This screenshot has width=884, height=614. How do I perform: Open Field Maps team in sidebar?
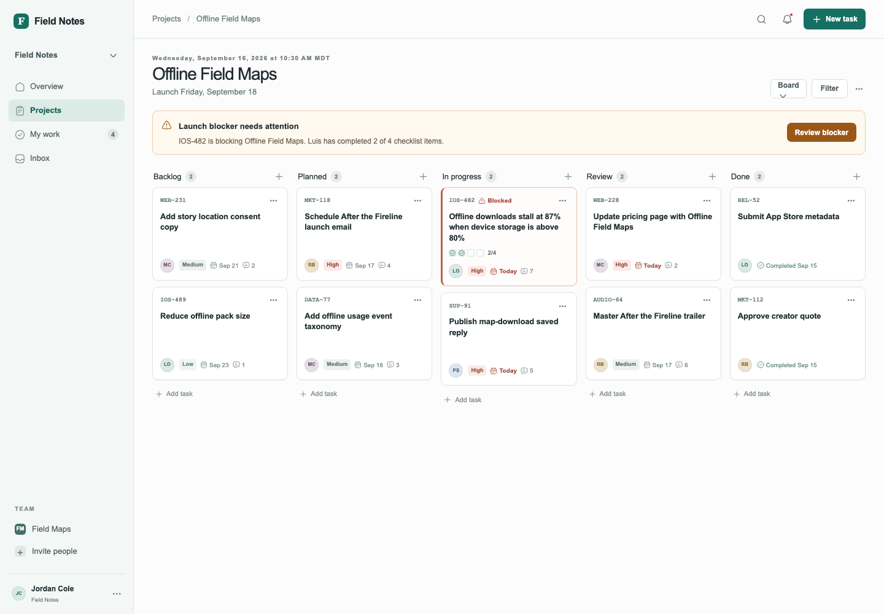66,529
